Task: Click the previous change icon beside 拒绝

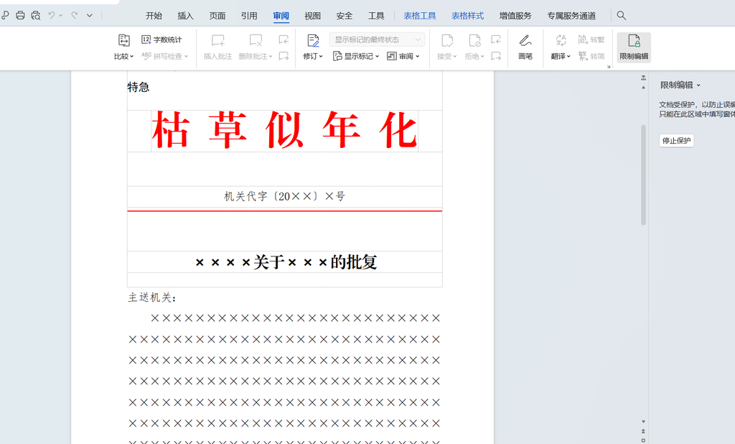Action: coord(496,40)
